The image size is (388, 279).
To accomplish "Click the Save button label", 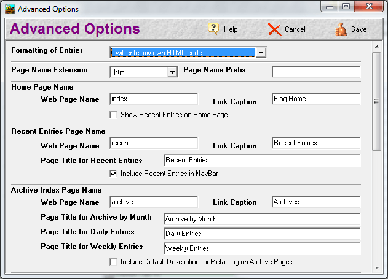I will [359, 29].
